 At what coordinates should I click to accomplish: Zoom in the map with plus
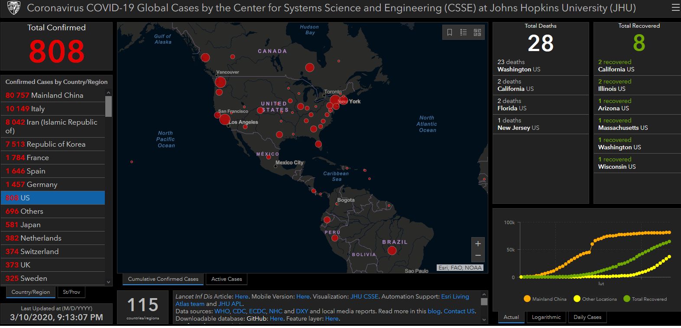coord(478,244)
